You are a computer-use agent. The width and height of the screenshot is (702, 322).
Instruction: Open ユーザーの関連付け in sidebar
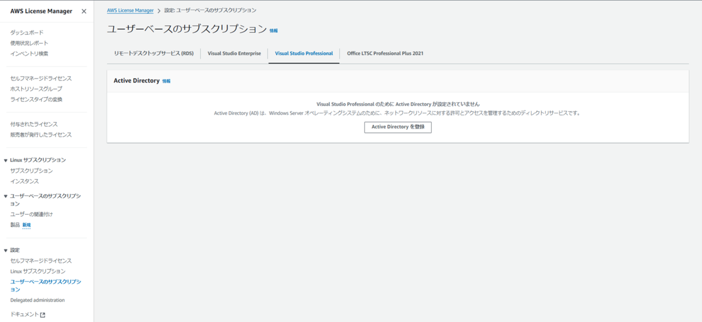click(x=32, y=214)
